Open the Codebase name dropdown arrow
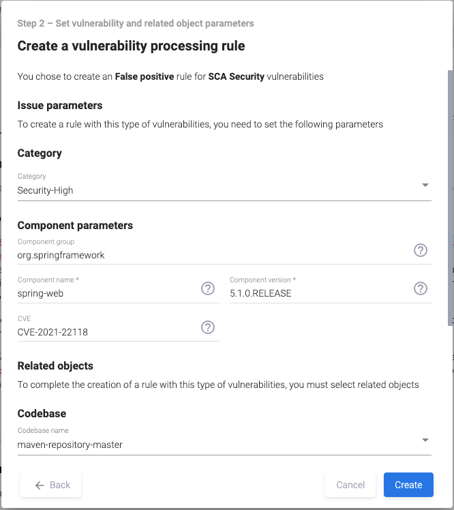This screenshot has width=454, height=510. (x=425, y=440)
